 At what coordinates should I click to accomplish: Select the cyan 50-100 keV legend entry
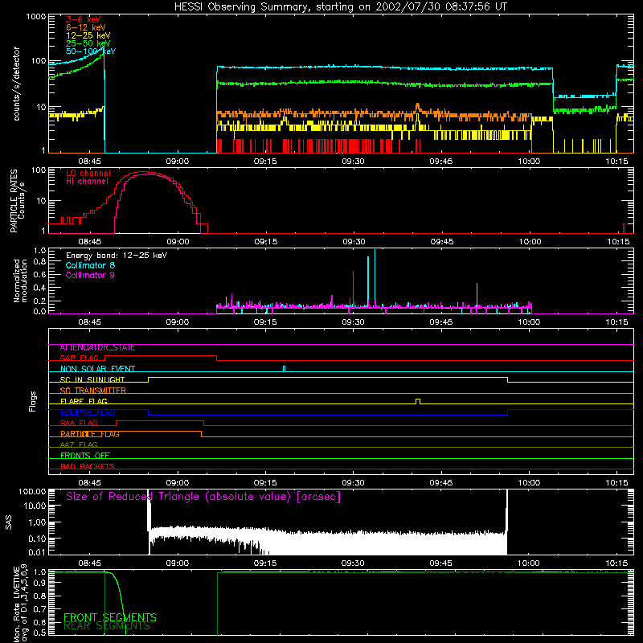click(91, 51)
